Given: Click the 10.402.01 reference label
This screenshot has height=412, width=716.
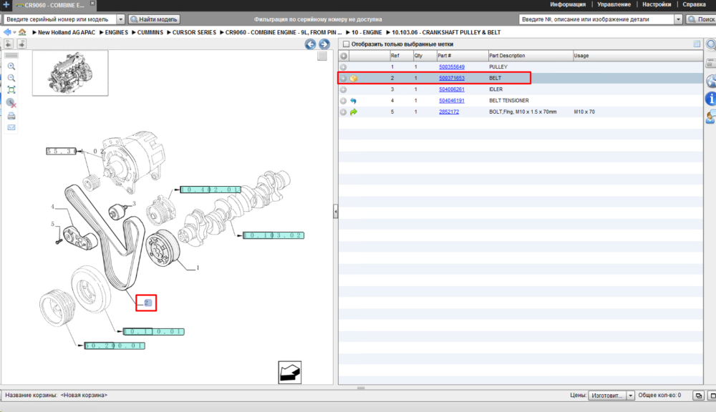Looking at the screenshot, I should [x=210, y=190].
